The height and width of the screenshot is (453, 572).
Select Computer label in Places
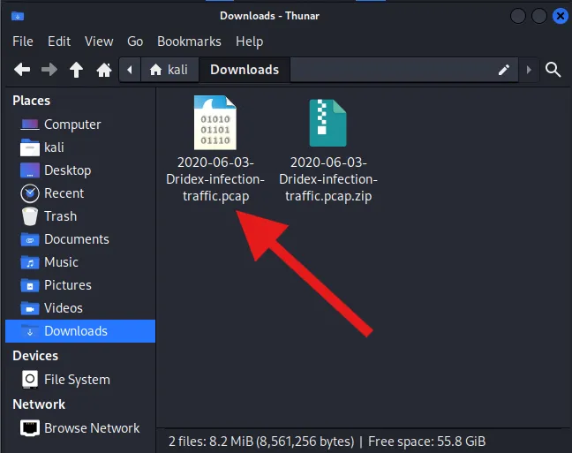72,125
